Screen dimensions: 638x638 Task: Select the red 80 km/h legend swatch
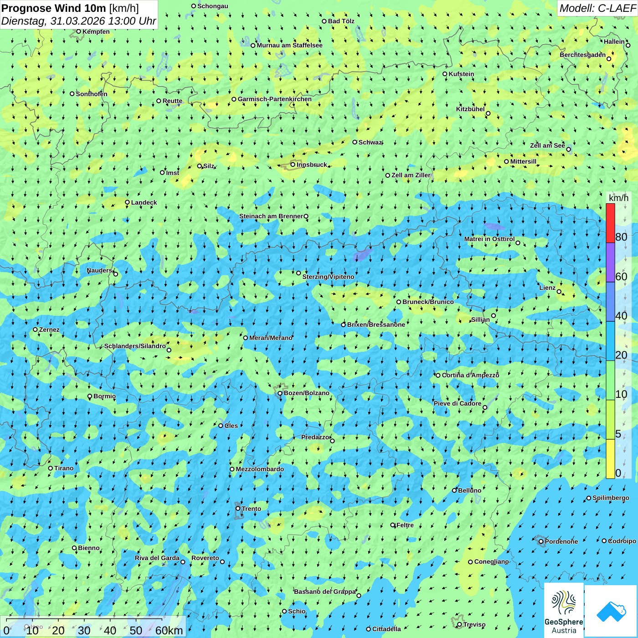click(x=610, y=223)
